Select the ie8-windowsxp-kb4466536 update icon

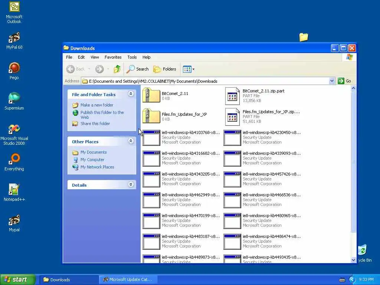(232, 200)
